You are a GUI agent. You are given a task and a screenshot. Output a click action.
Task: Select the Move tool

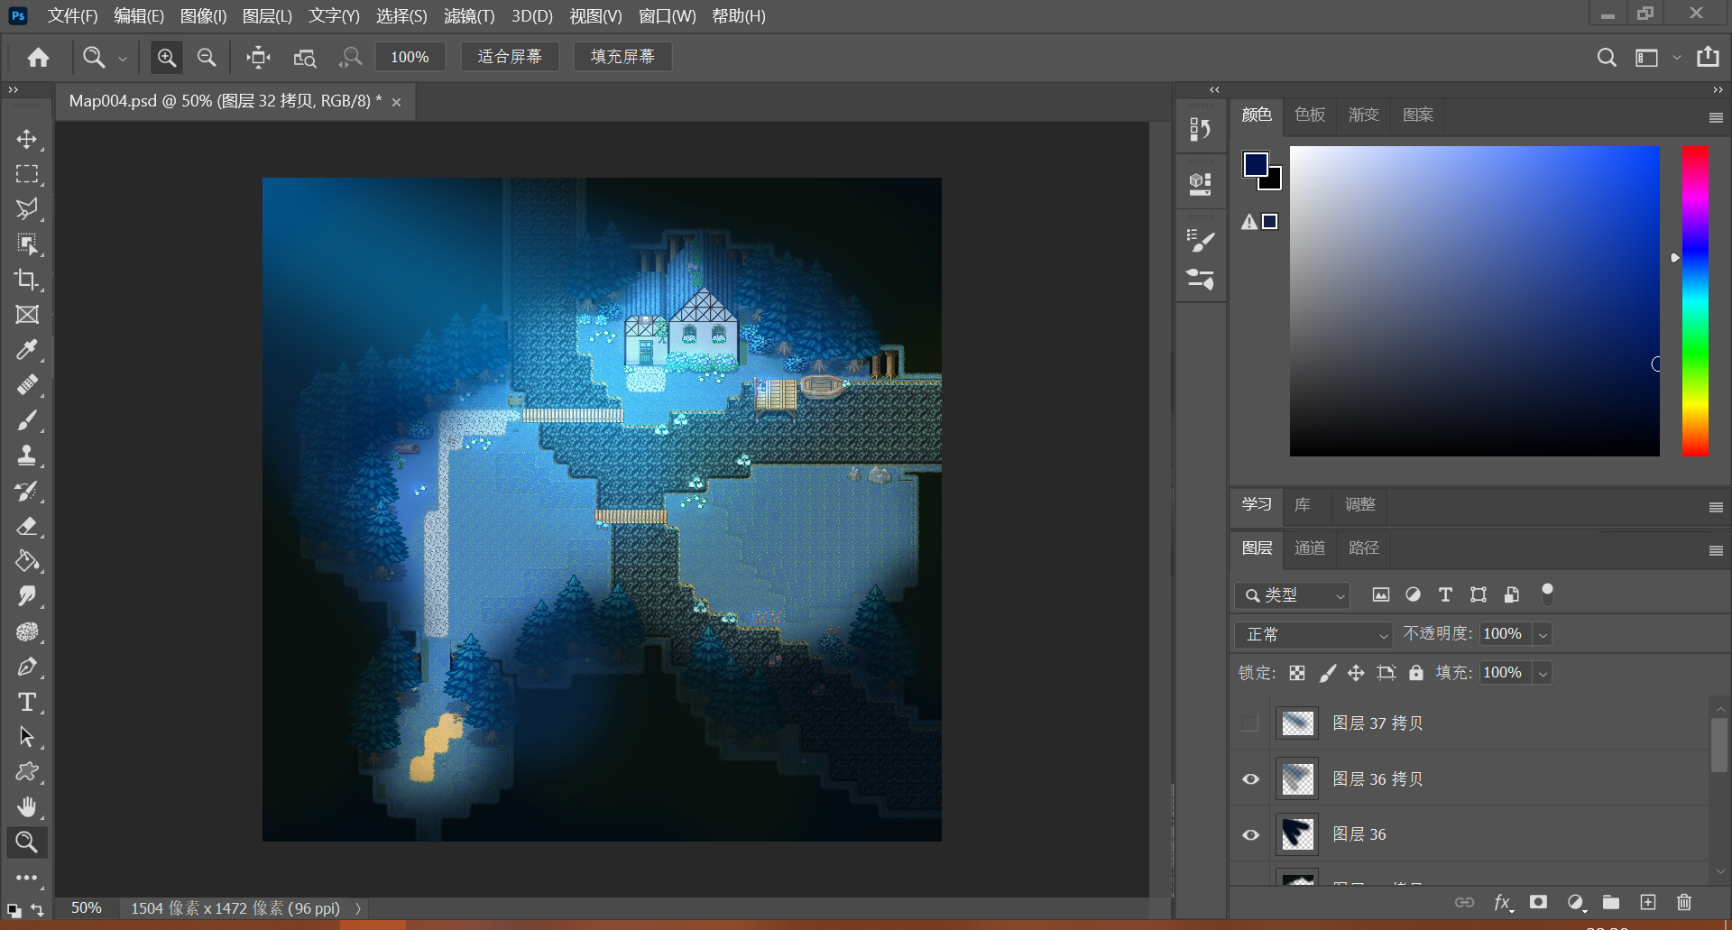[x=27, y=139]
